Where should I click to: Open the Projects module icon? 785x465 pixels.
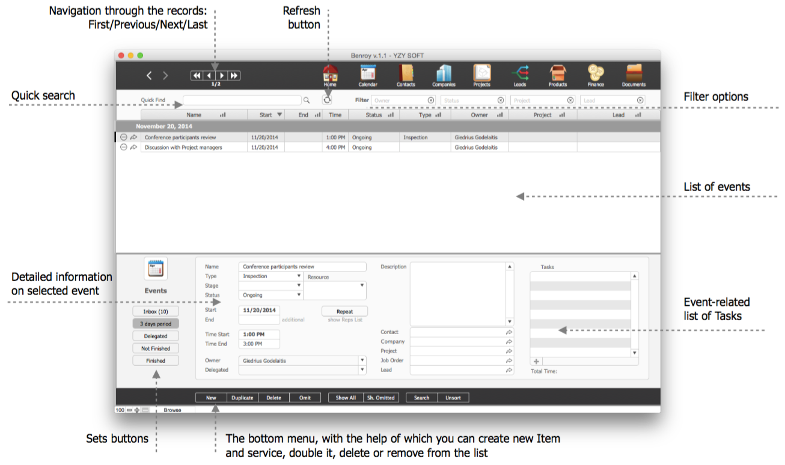click(481, 74)
